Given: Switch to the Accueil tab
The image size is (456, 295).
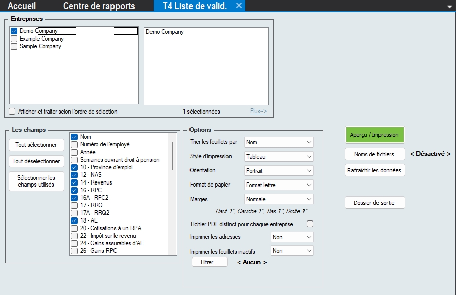Looking at the screenshot, I should (x=22, y=6).
